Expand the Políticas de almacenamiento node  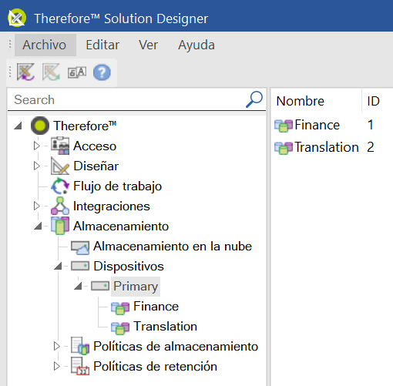57,346
